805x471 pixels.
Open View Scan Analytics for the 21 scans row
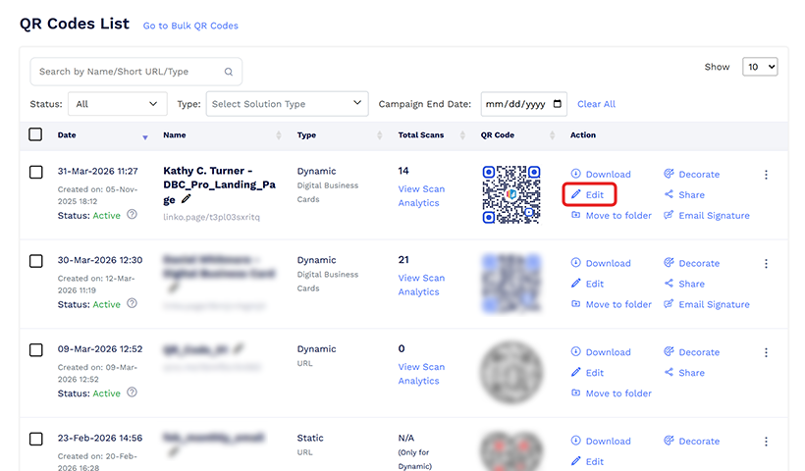click(421, 285)
